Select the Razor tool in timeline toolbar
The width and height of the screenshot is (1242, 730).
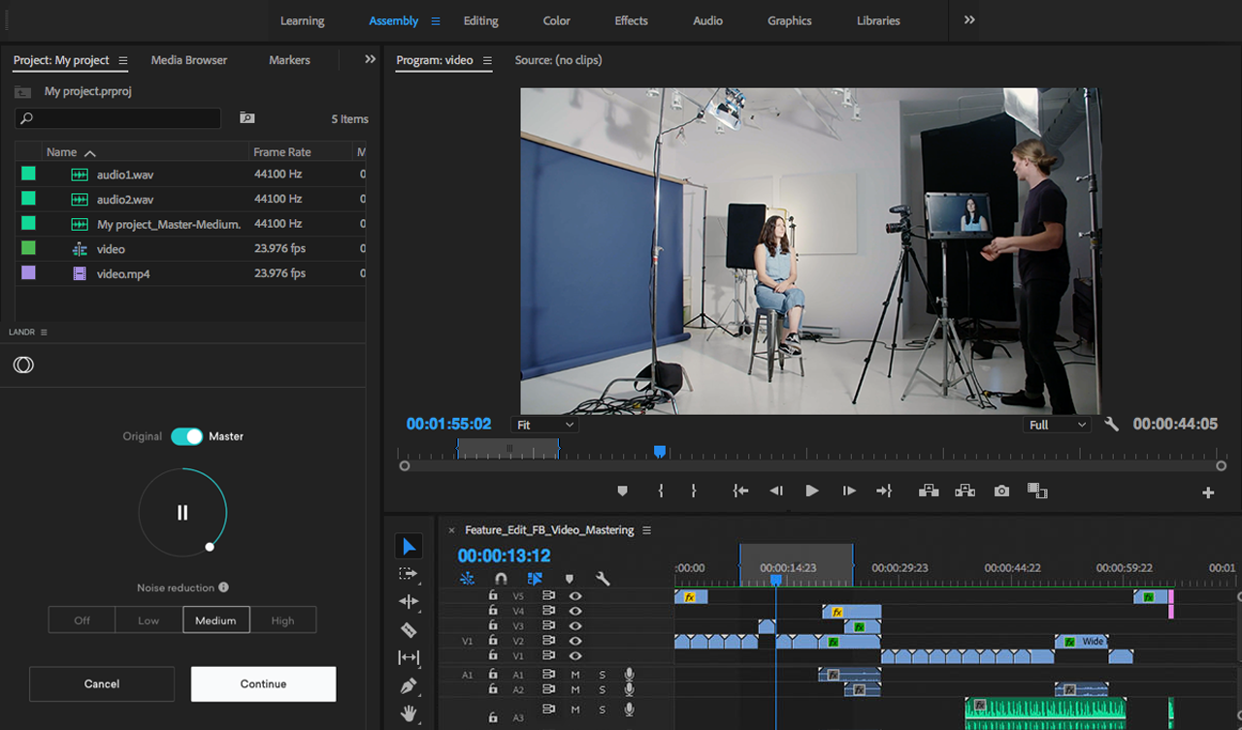(x=409, y=630)
